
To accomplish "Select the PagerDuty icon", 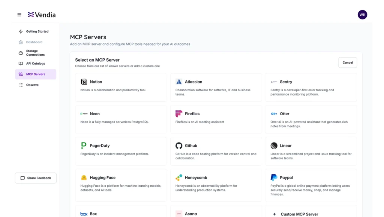I will click(84, 146).
